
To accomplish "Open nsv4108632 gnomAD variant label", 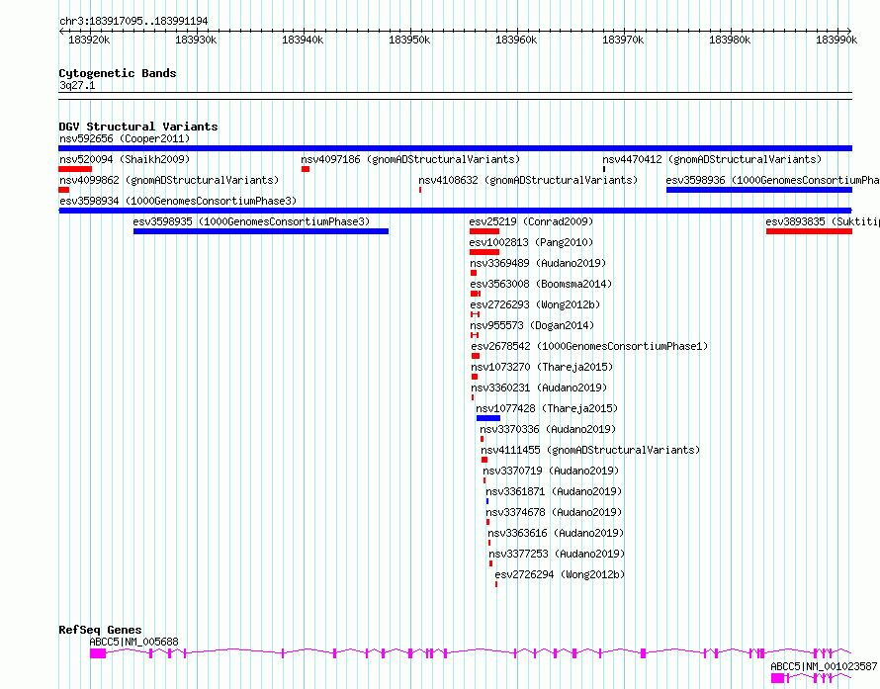I will pyautogui.click(x=528, y=180).
